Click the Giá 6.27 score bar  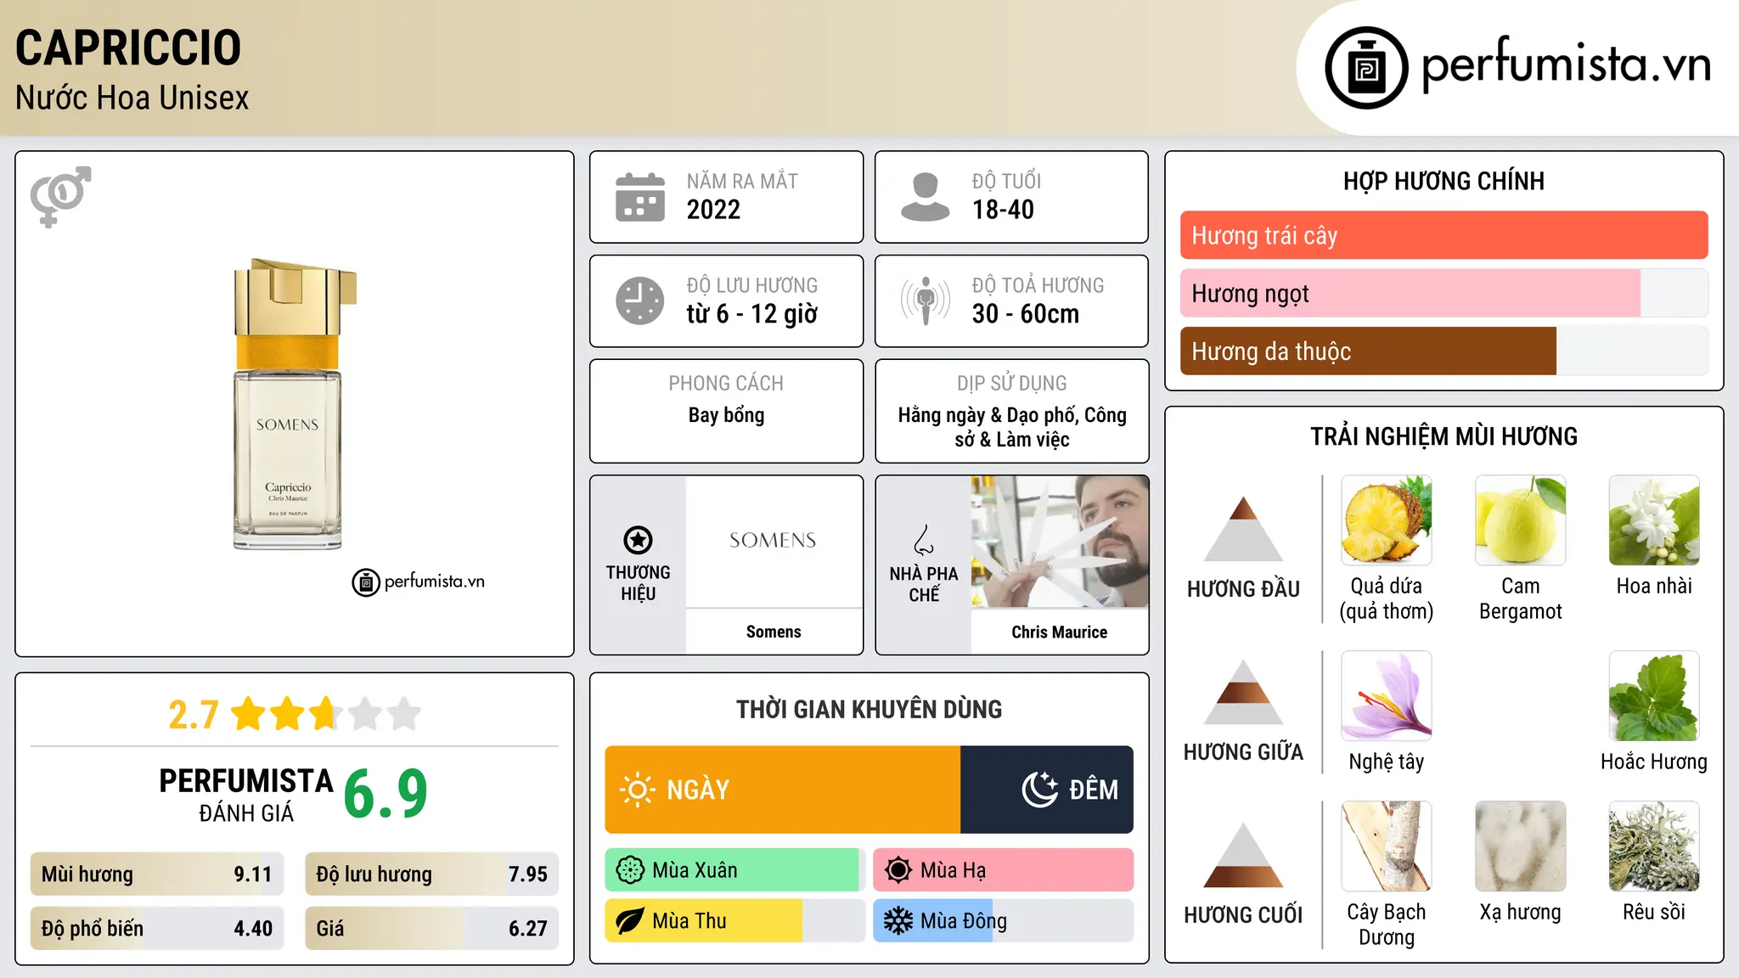(x=431, y=929)
